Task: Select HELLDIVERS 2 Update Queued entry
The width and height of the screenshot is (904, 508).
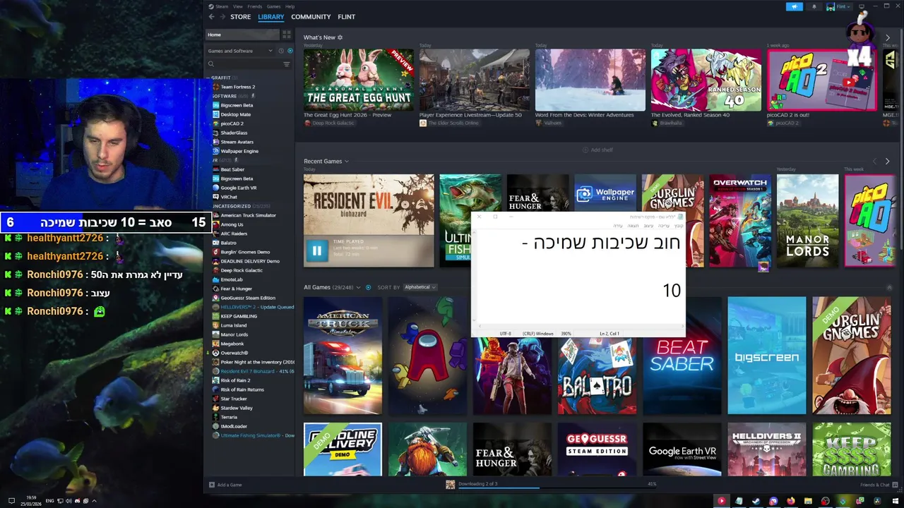Action: 257,307
